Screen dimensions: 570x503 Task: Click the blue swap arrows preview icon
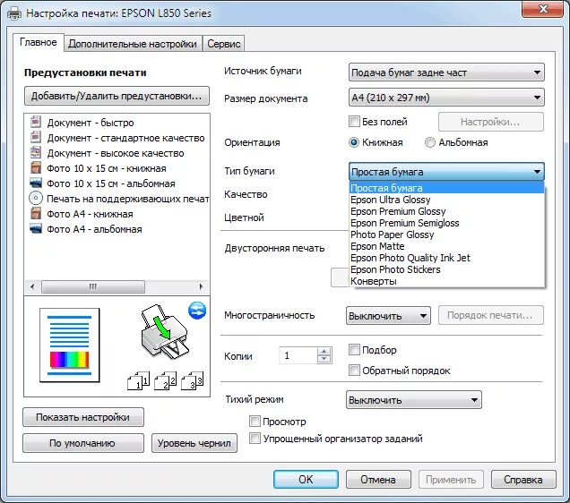click(x=197, y=311)
